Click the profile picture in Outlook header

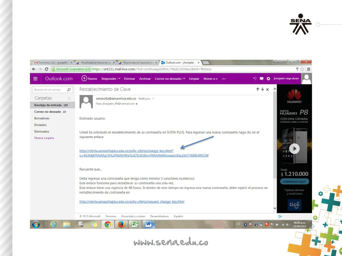click(307, 79)
